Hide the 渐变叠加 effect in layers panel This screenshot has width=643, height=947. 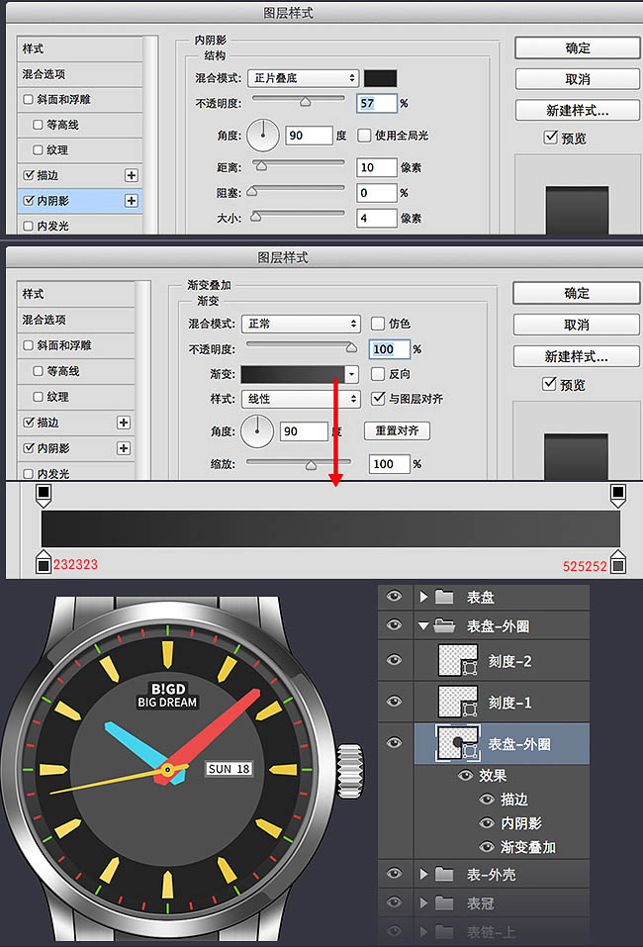[487, 847]
